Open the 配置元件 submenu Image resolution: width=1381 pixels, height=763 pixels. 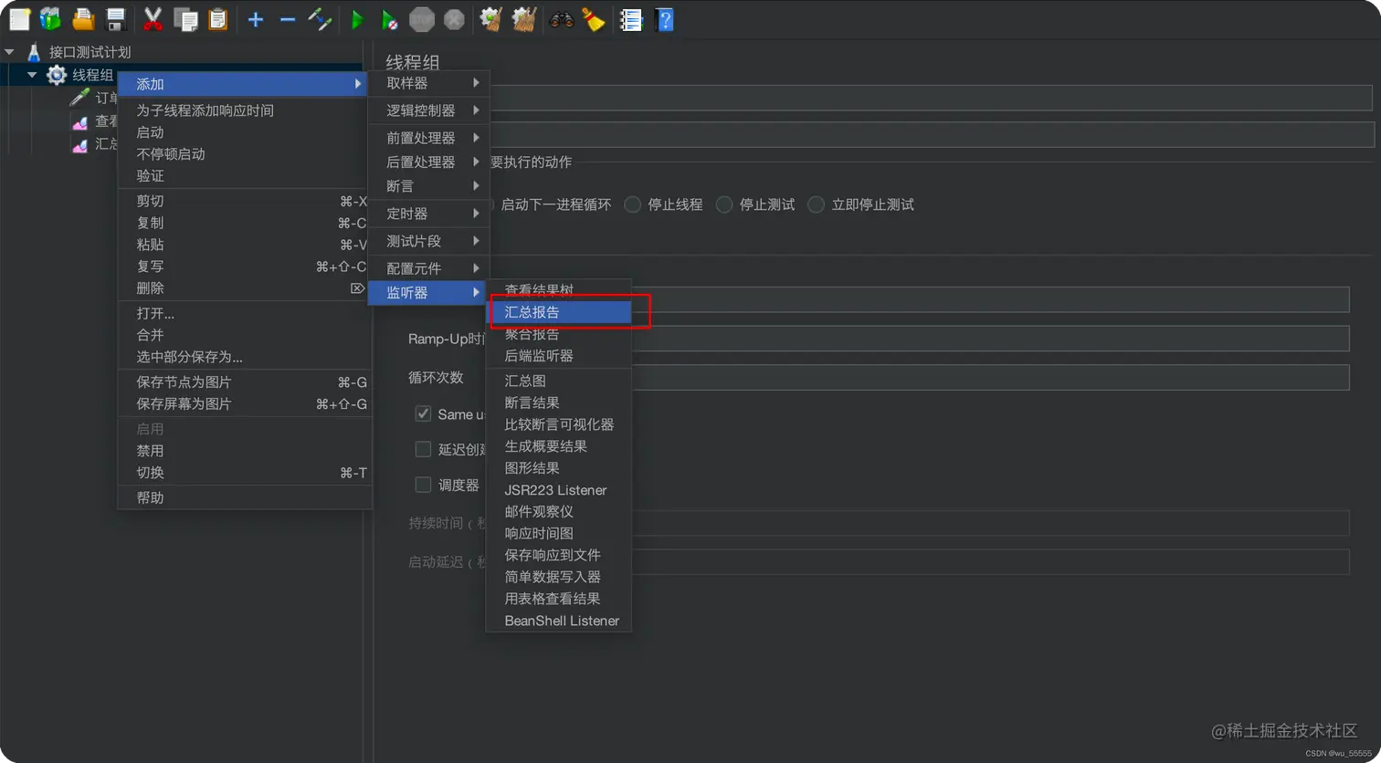coord(429,267)
